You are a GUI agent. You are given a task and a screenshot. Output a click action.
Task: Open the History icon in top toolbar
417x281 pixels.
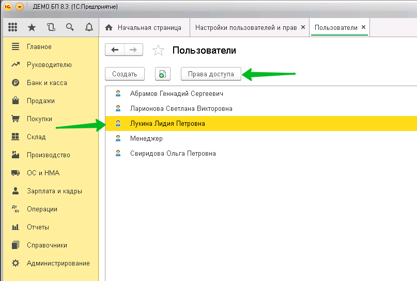pyautogui.click(x=51, y=27)
